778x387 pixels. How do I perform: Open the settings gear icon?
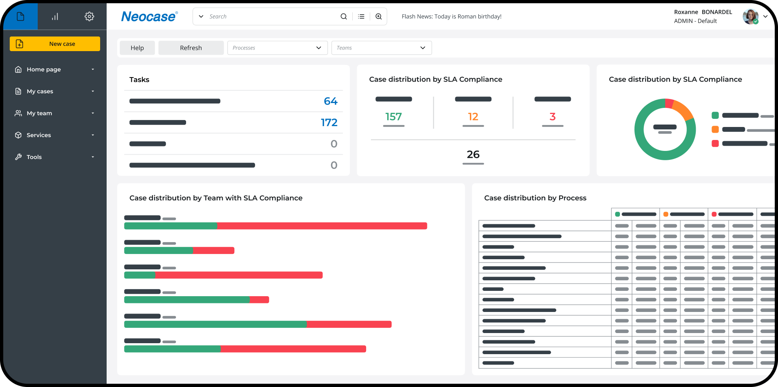point(89,17)
